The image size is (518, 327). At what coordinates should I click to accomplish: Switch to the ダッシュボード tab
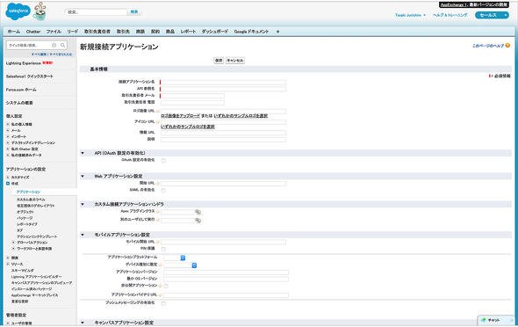coord(215,32)
